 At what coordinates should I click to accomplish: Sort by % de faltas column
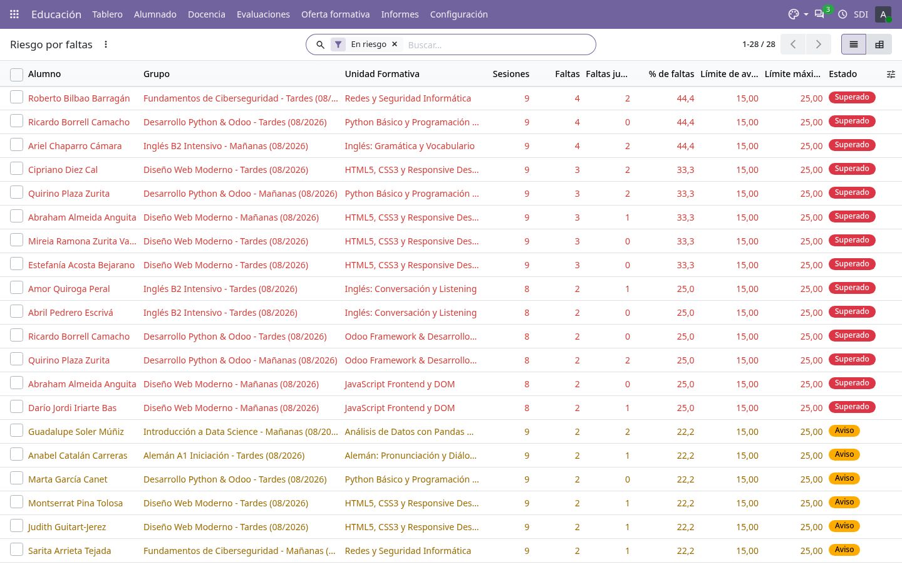[x=671, y=74]
